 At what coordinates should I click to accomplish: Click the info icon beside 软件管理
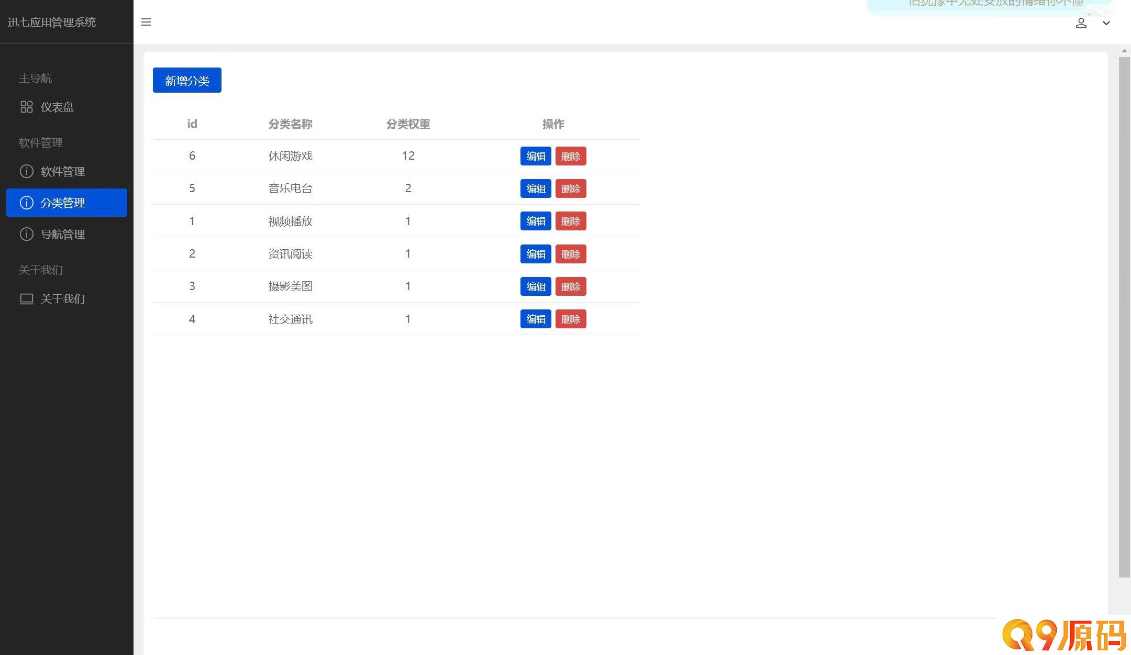(26, 171)
